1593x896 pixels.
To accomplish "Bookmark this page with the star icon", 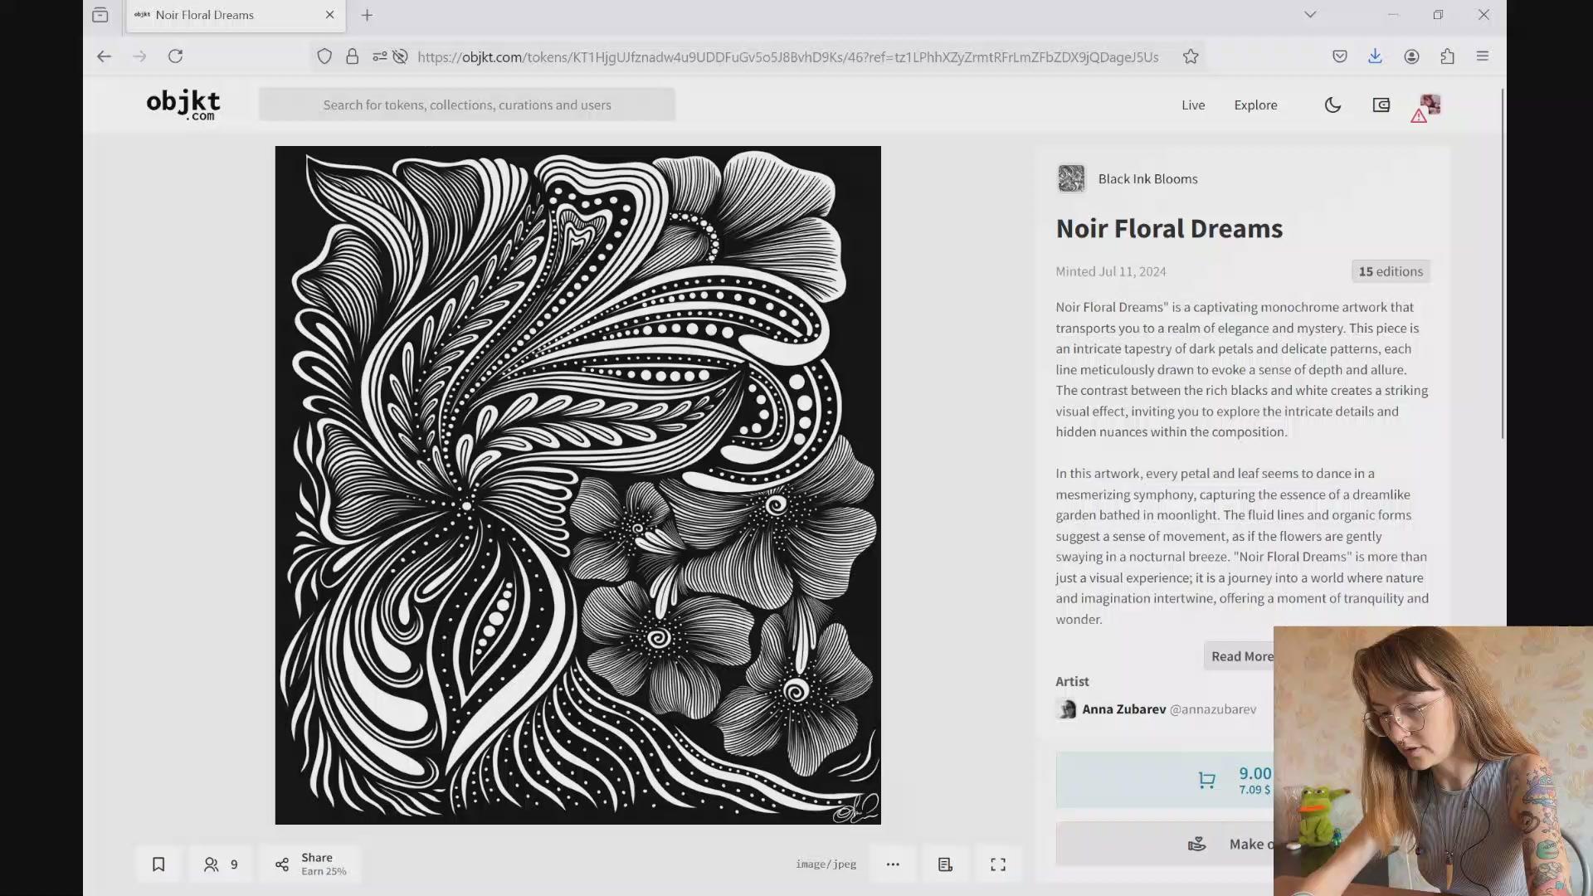I will pos(1191,56).
